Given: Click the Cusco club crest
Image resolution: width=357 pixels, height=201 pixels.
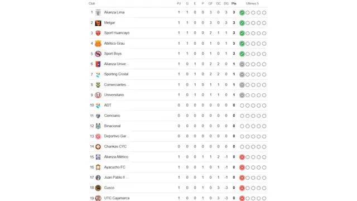Looking at the screenshot, I should click(98, 188).
